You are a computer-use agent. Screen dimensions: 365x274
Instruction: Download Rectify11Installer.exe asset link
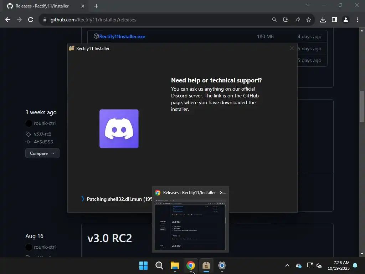tap(122, 36)
